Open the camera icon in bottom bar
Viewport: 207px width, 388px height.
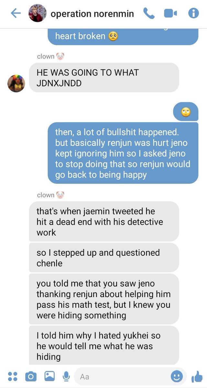pyautogui.click(x=31, y=376)
